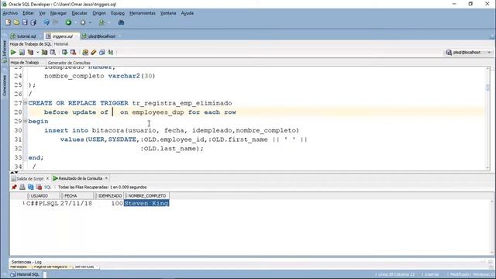
Task: Open the Navegar menu
Action: [58, 13]
